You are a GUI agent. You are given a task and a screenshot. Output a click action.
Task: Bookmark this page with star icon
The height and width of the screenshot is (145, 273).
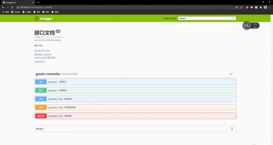pyautogui.click(x=241, y=8)
